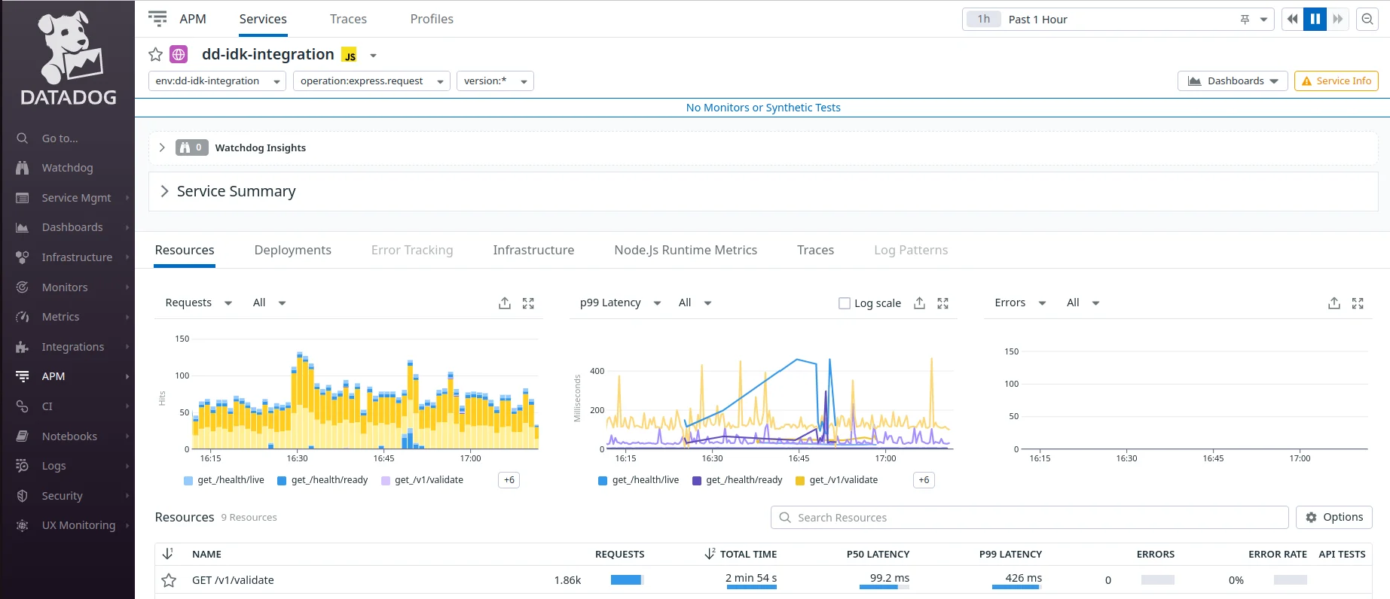Expand p99 Latency graph to fullscreen
The height and width of the screenshot is (599, 1390).
(942, 303)
